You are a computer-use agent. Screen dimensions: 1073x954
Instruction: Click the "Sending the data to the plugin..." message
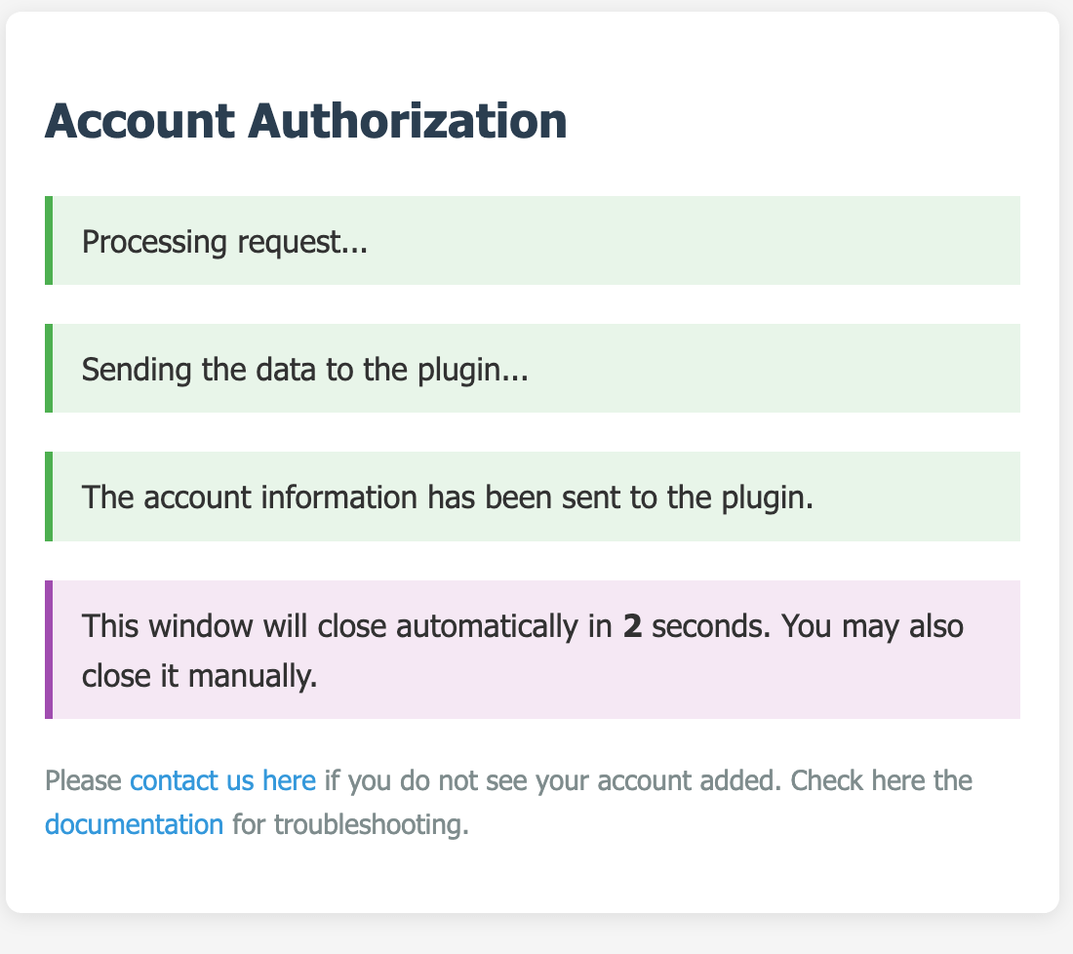pos(304,370)
